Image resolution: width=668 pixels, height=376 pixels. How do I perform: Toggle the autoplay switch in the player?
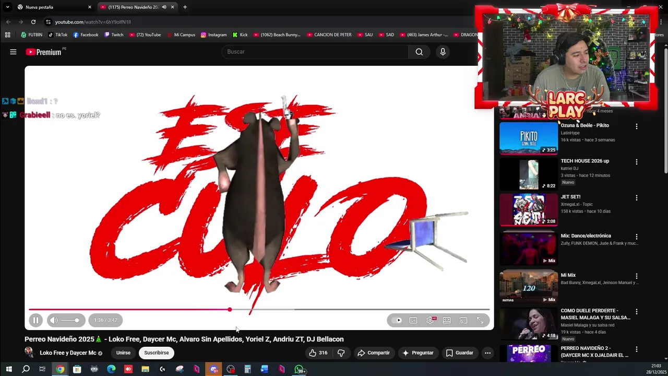[397, 320]
